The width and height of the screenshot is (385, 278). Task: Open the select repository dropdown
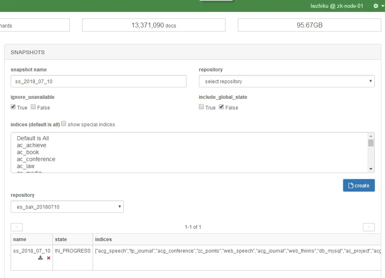(x=287, y=81)
